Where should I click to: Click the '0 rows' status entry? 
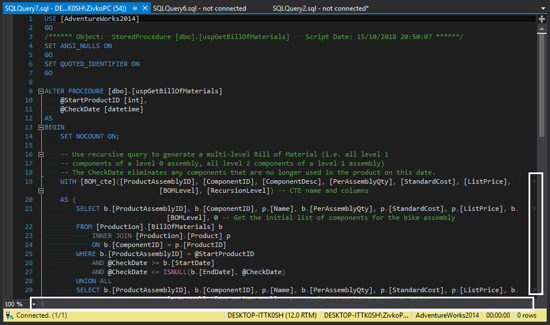[526, 315]
